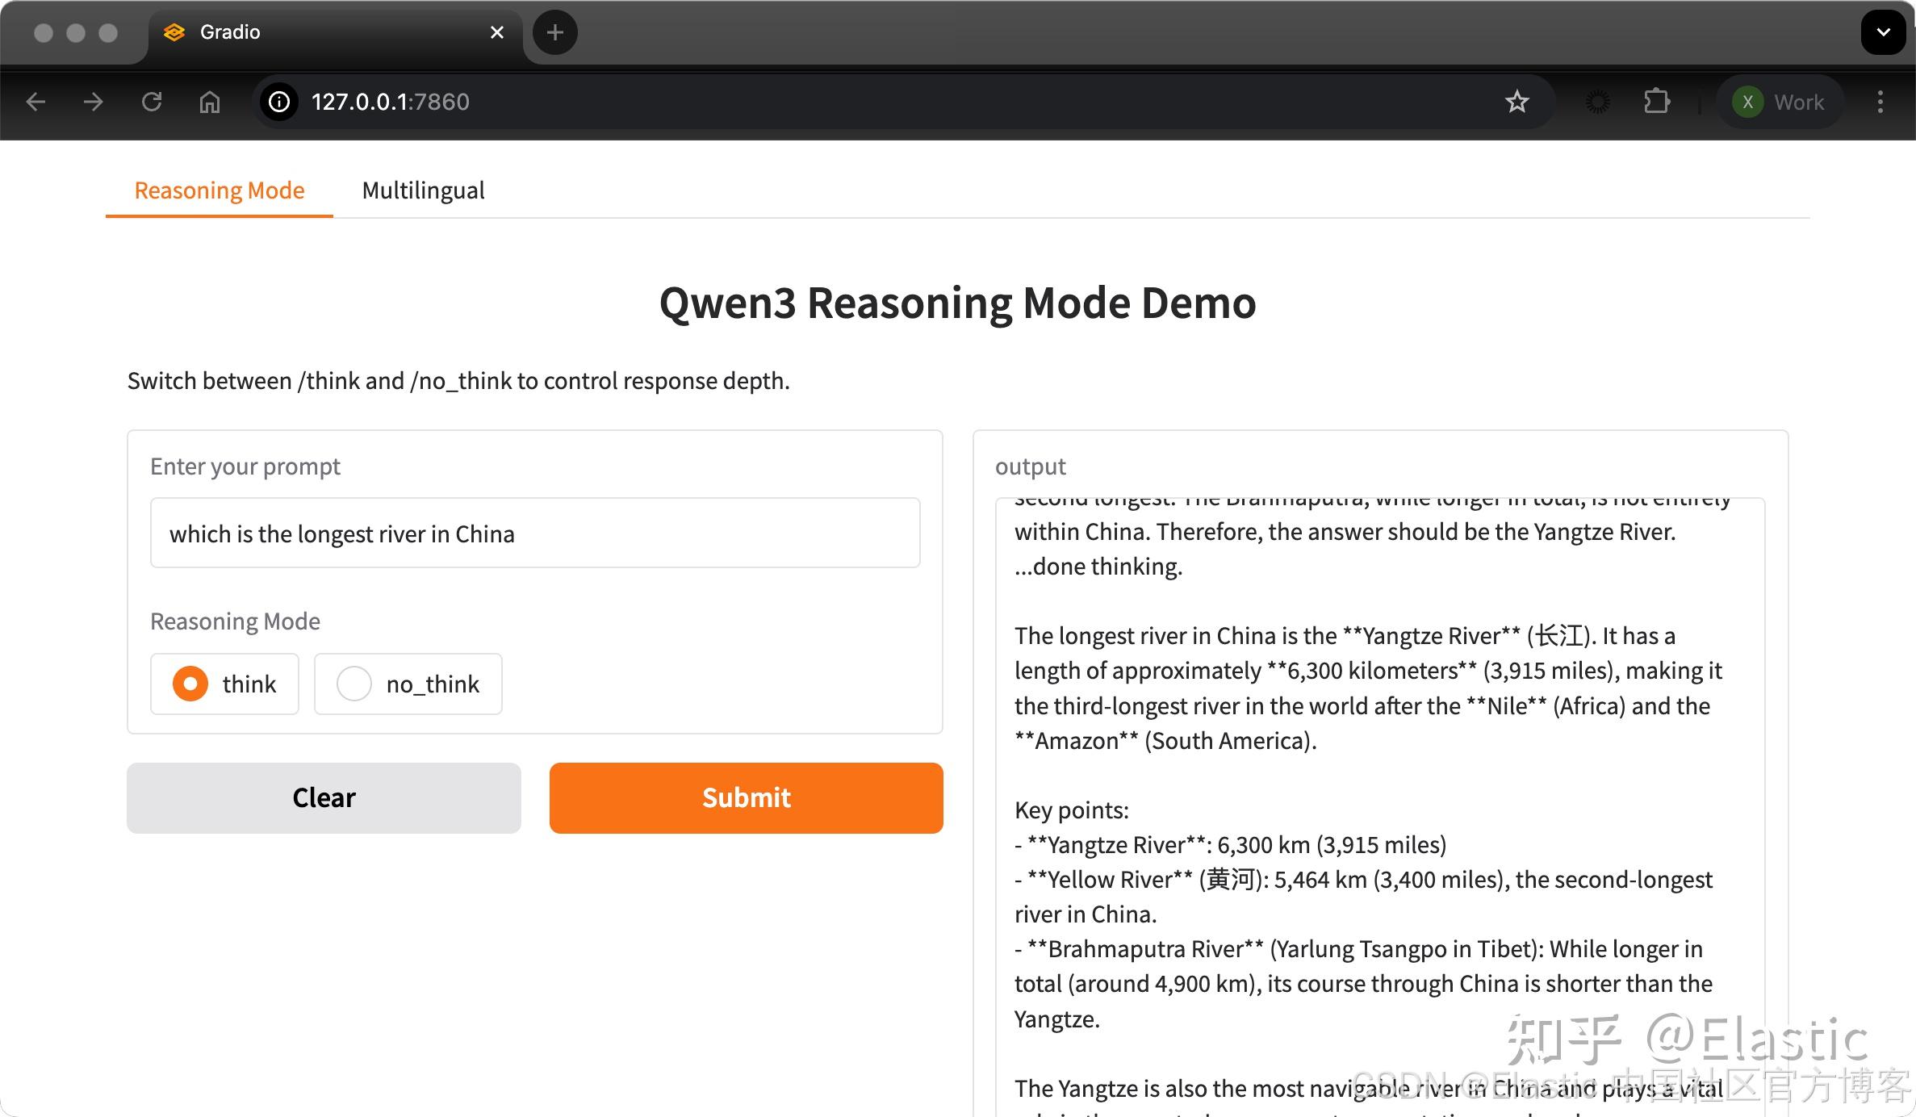Click the browser forward arrow
The width and height of the screenshot is (1916, 1117).
click(x=94, y=102)
